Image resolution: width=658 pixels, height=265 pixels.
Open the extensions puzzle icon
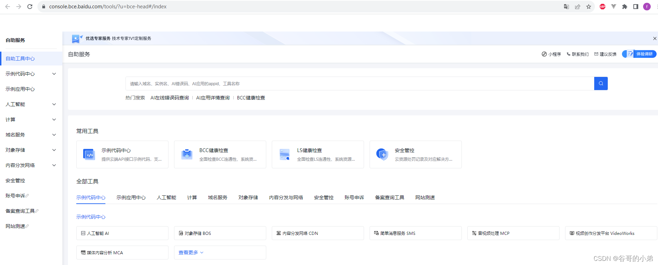pos(625,7)
